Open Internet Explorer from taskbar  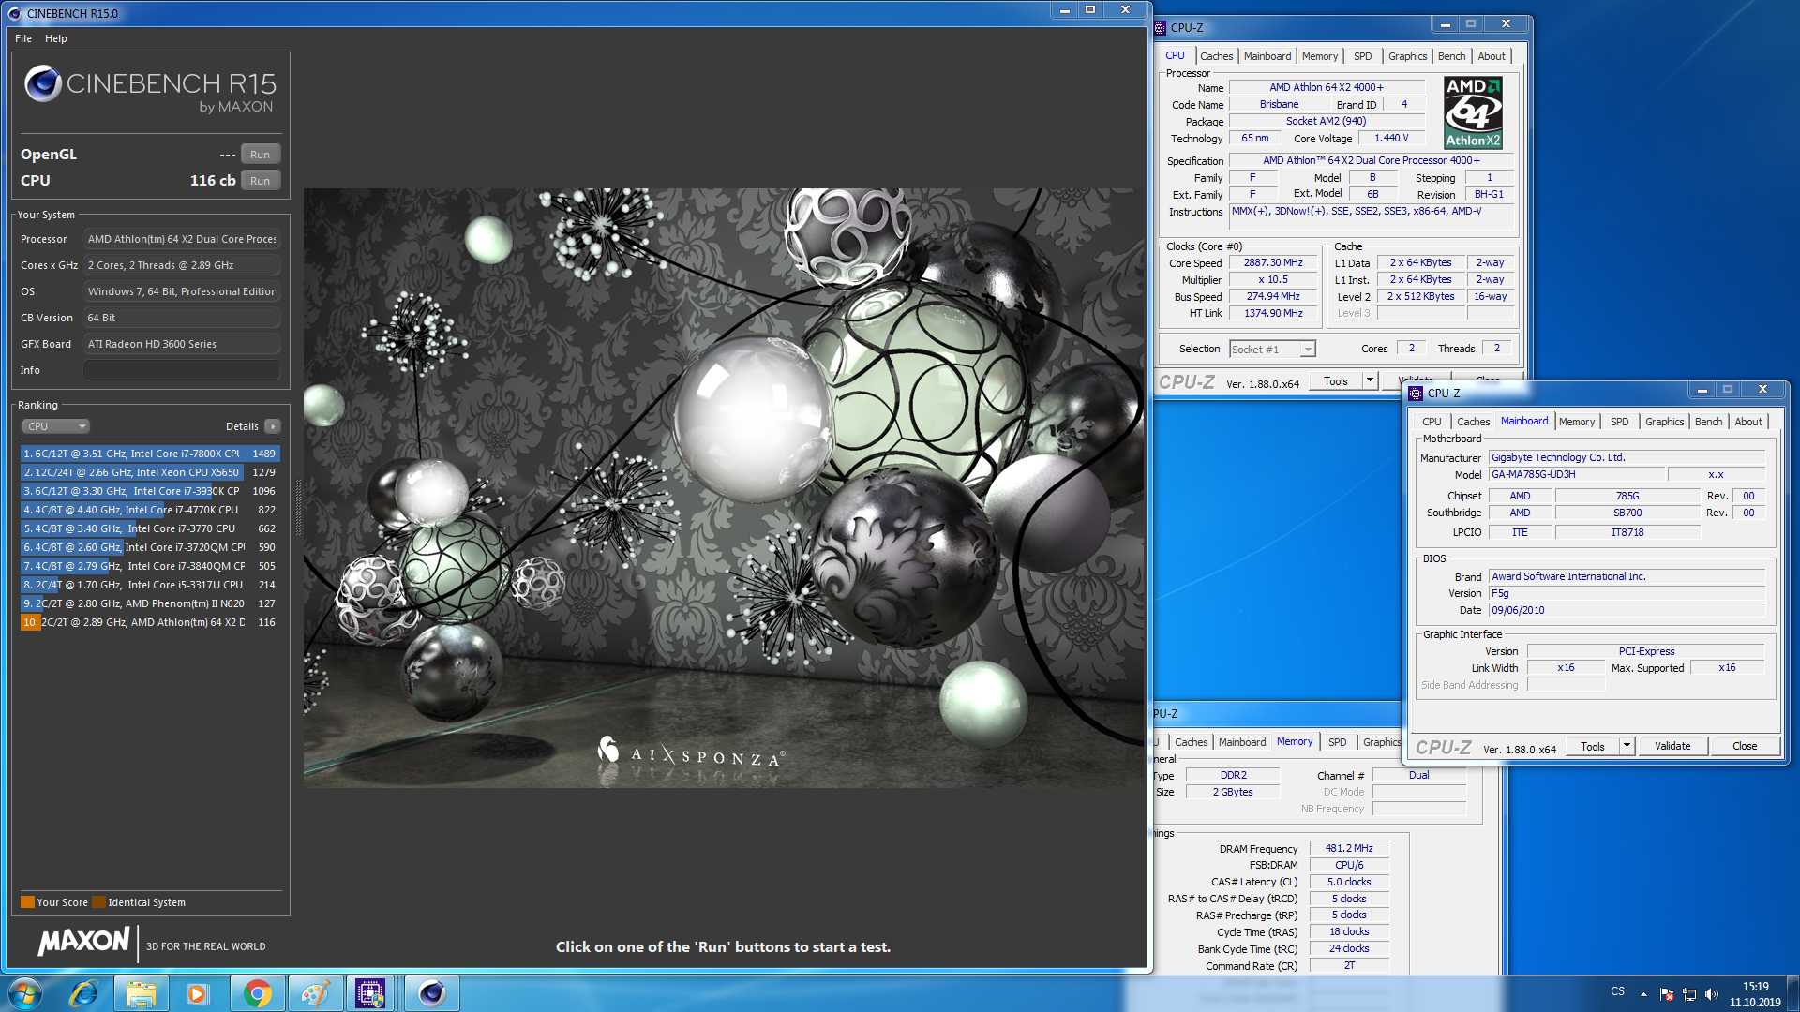tap(84, 993)
